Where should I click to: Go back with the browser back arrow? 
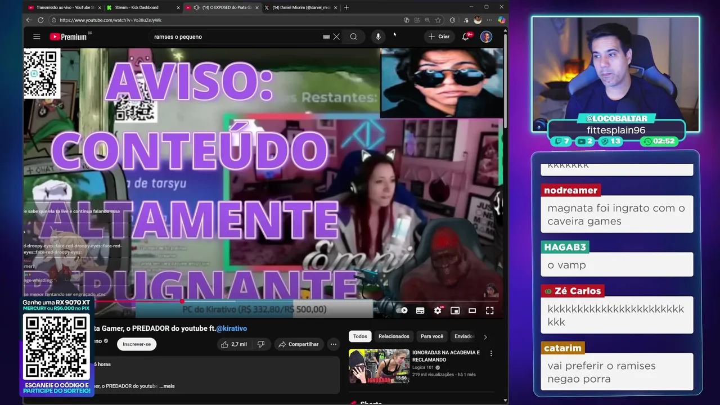[x=29, y=20]
